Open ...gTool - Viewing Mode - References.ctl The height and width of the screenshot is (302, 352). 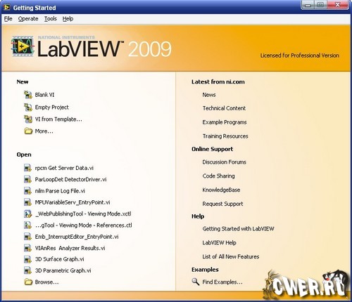click(83, 225)
